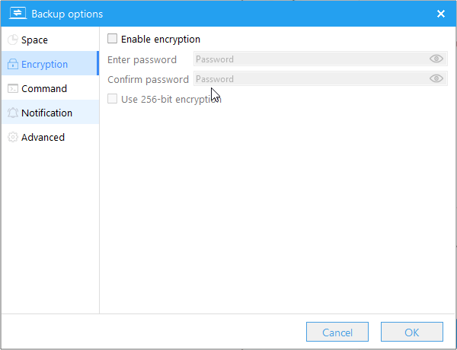Viewport: 457px width, 350px height.
Task: Click the Advanced gear icon
Action: pos(13,138)
